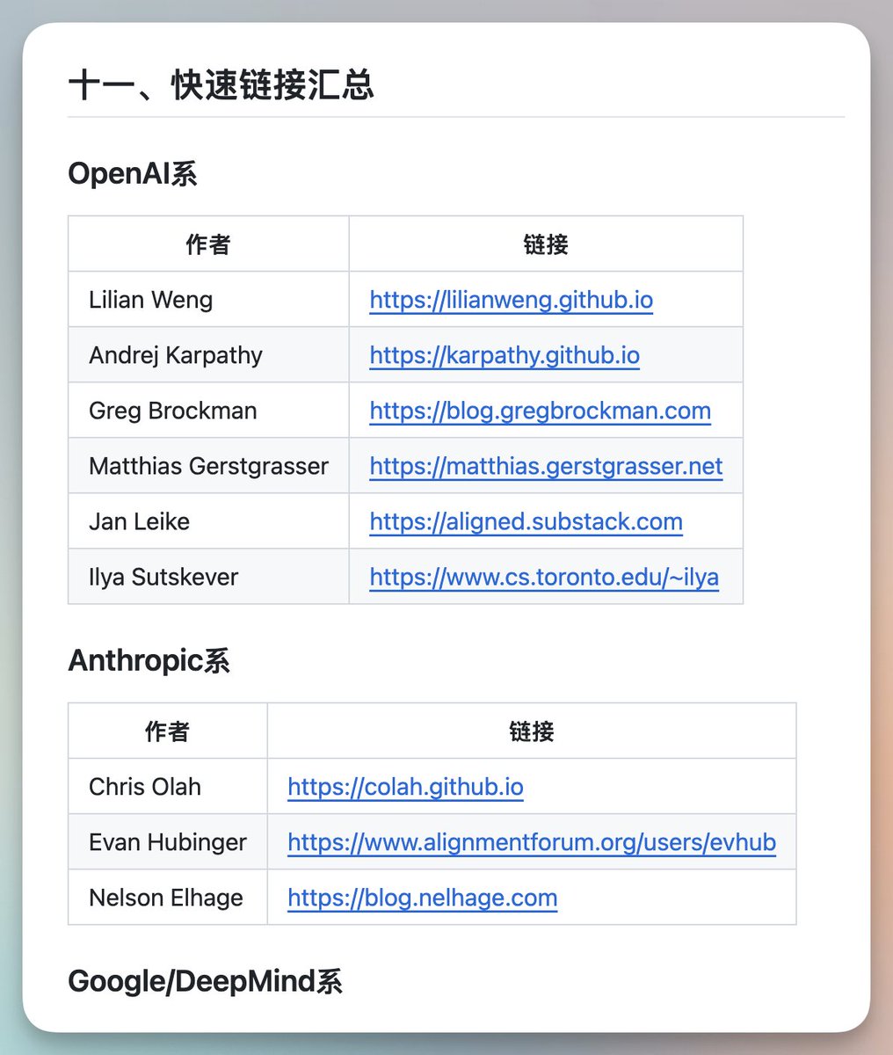This screenshot has height=1055, width=893.
Task: Select the Lilian Weng cell
Action: [208, 300]
